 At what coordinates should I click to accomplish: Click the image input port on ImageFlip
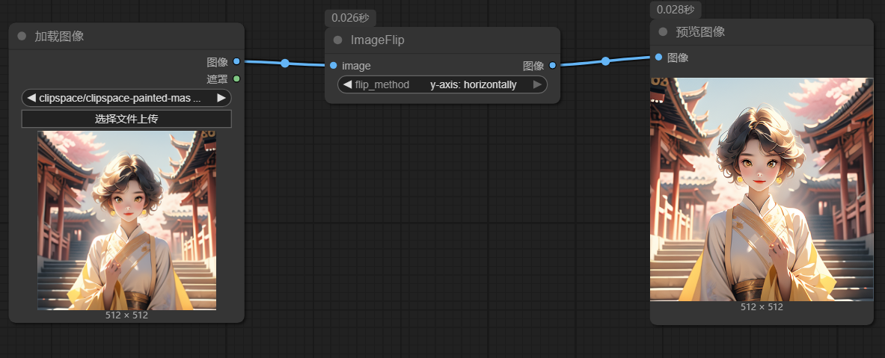point(334,66)
